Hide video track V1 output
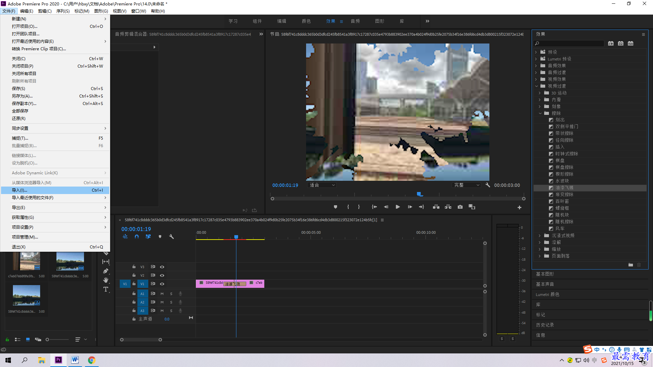 pyautogui.click(x=162, y=284)
